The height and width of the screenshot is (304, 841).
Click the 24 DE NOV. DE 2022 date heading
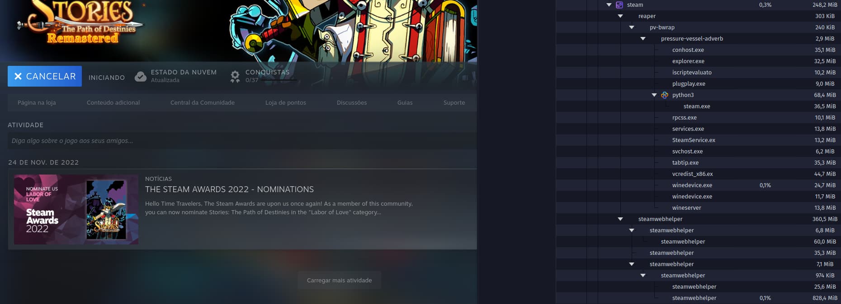(x=43, y=162)
